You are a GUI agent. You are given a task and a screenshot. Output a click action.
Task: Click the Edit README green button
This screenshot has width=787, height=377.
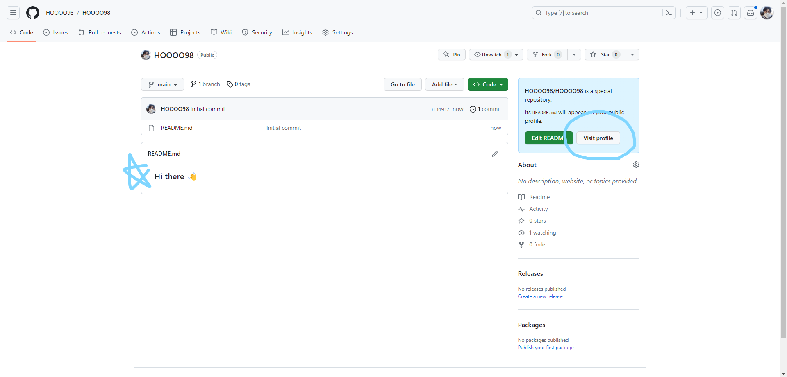click(549, 138)
